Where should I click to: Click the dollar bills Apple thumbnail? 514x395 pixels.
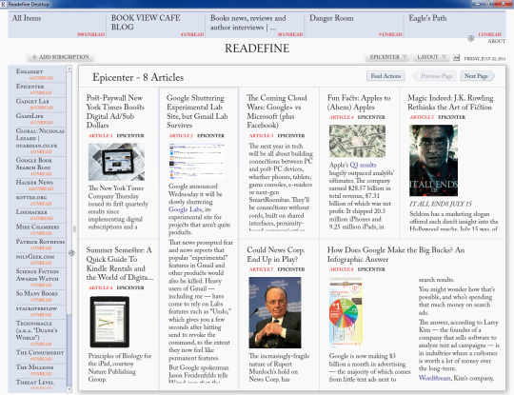coord(357,141)
